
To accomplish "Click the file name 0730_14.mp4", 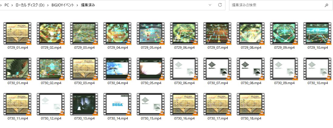I will coord(118,118).
